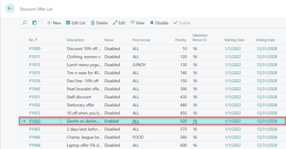The image size is (286, 149).
Task: Select LUNCH price group cell
Action: tap(139, 65)
